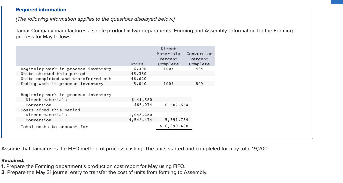Click the 'Required:' heading
Viewport: 343px width, 183px height.
click(13, 160)
